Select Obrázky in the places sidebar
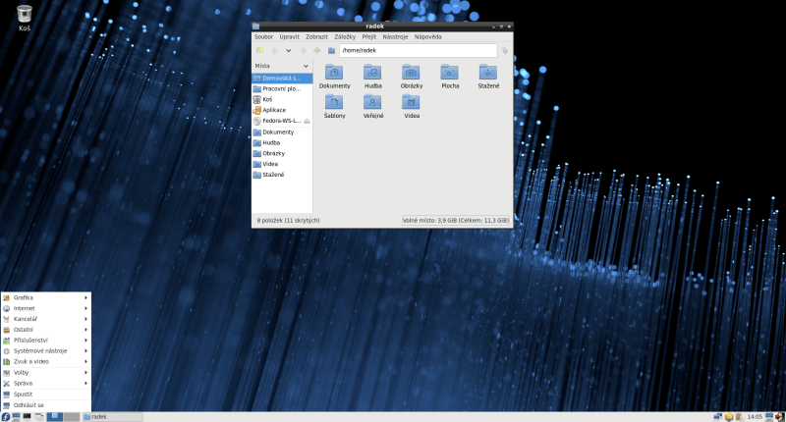This screenshot has width=786, height=422. pos(273,153)
